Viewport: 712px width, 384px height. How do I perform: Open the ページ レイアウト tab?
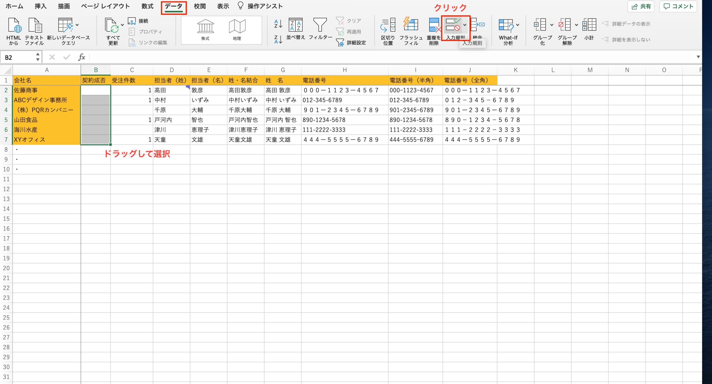pos(105,6)
